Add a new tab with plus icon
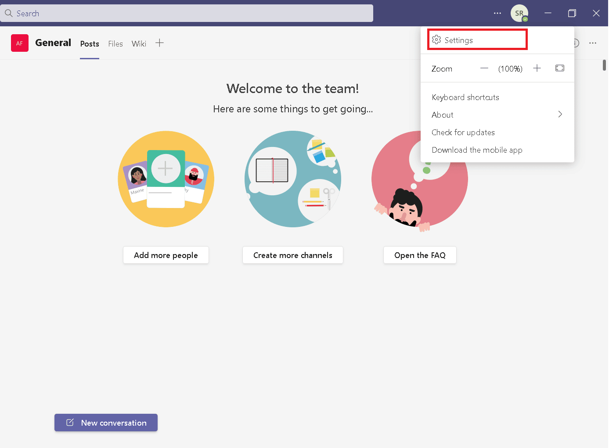Image resolution: width=609 pixels, height=448 pixels. 160,43
